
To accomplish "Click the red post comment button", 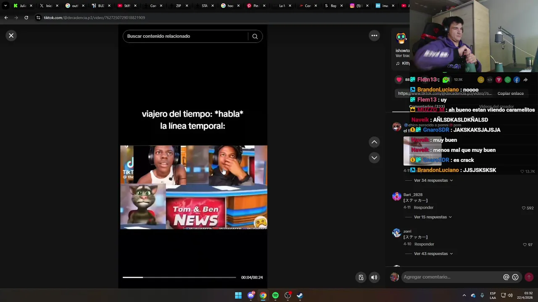I will pos(529,277).
